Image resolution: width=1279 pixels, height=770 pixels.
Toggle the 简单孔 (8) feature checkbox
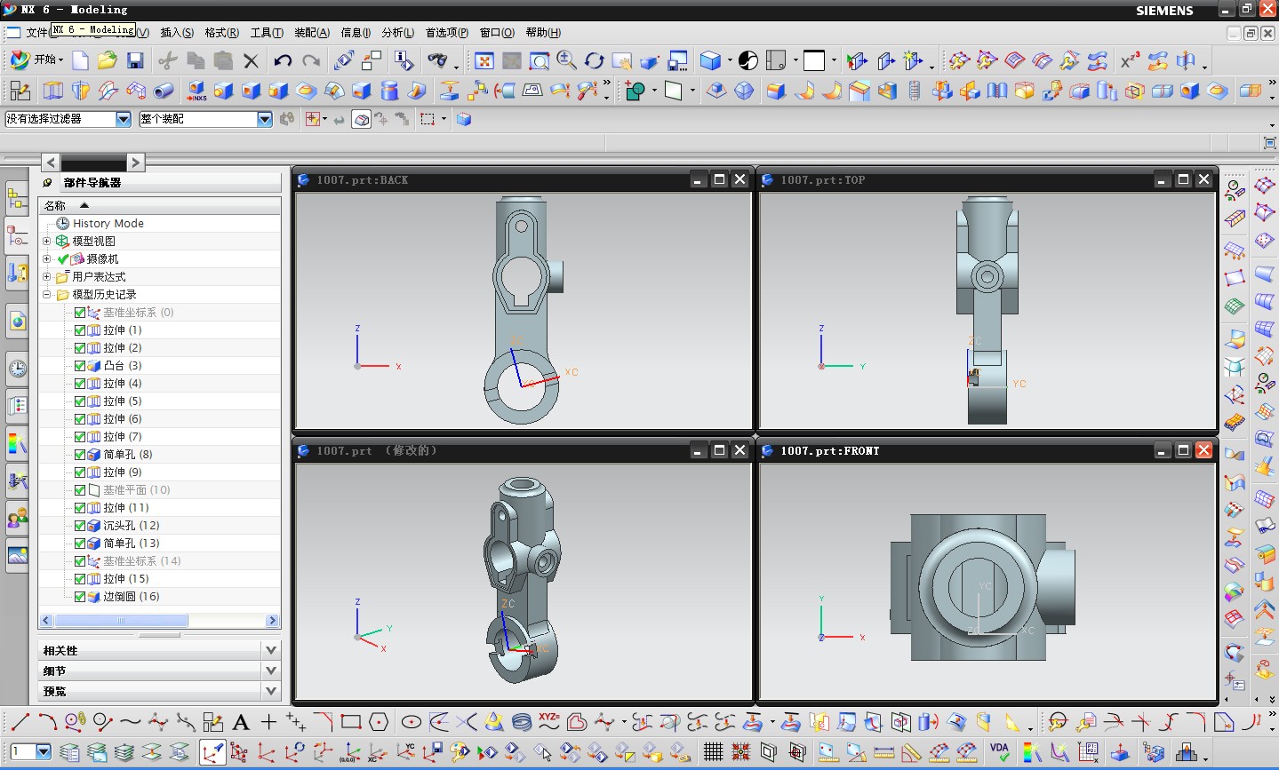80,455
